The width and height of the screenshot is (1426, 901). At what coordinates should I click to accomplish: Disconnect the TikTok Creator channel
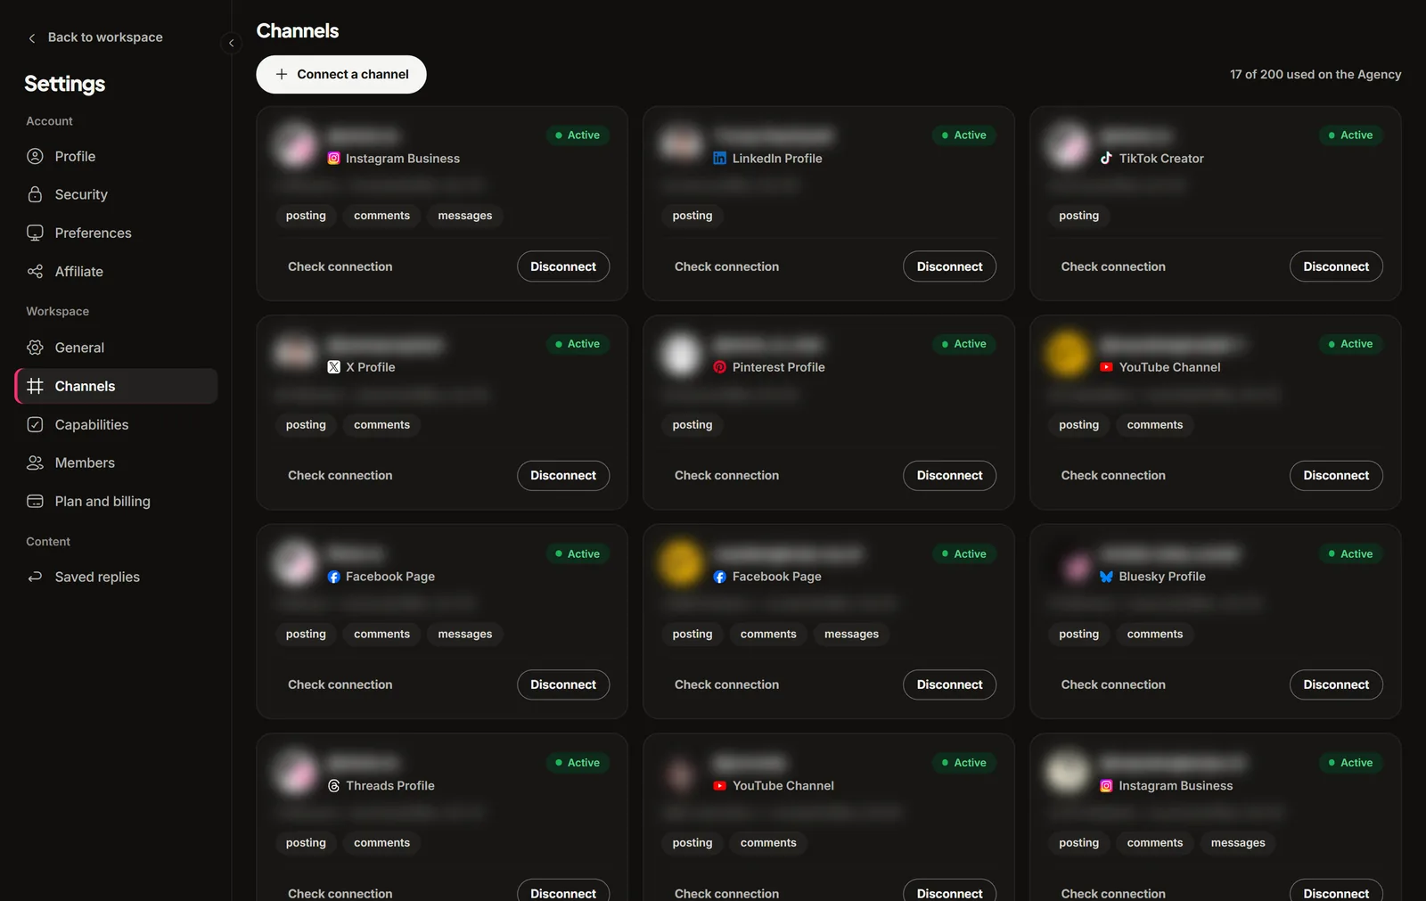(1336, 266)
